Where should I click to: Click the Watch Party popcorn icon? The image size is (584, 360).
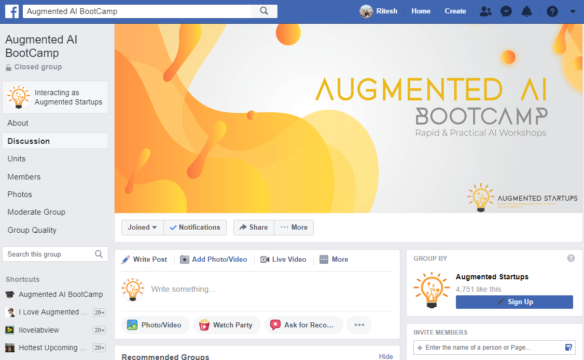click(x=204, y=325)
